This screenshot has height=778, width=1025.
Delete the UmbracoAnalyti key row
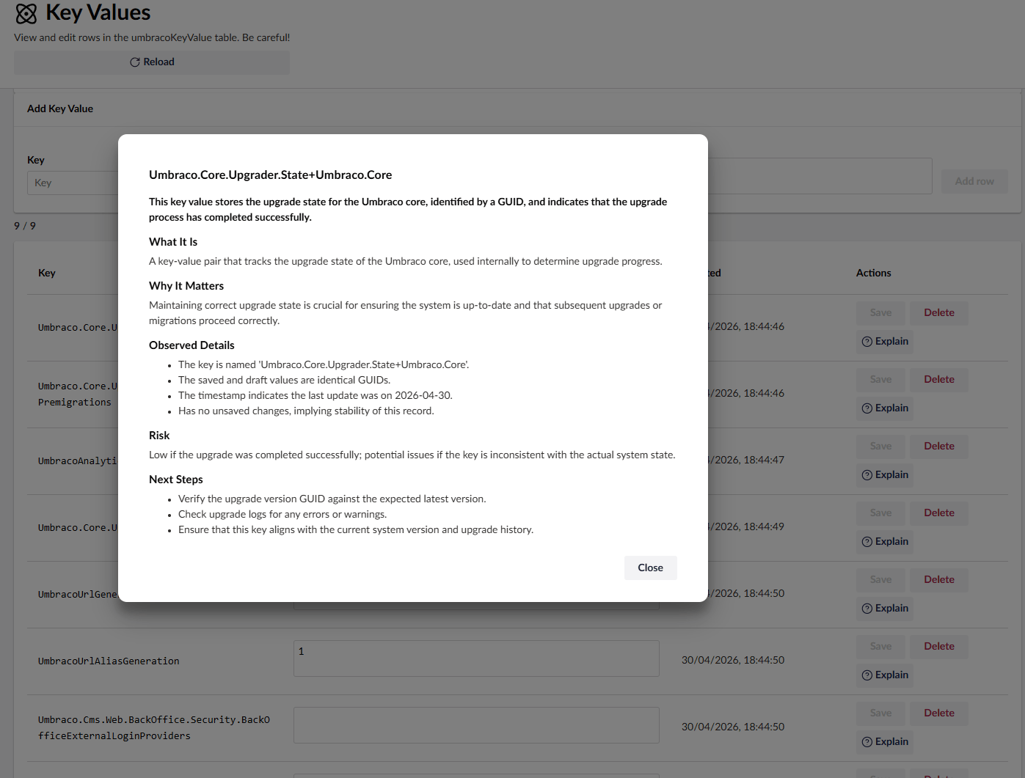point(939,446)
